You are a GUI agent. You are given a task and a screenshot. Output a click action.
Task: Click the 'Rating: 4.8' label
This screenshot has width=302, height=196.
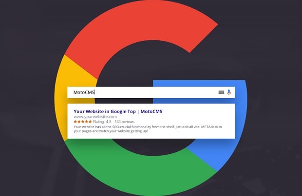point(102,122)
